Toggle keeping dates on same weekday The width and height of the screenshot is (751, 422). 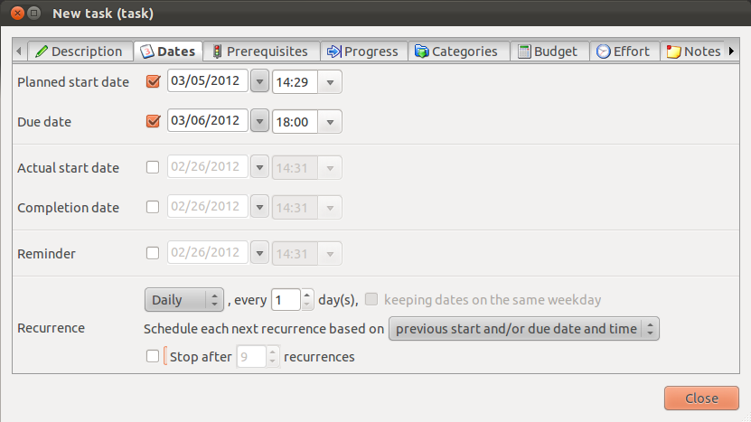[x=371, y=299]
